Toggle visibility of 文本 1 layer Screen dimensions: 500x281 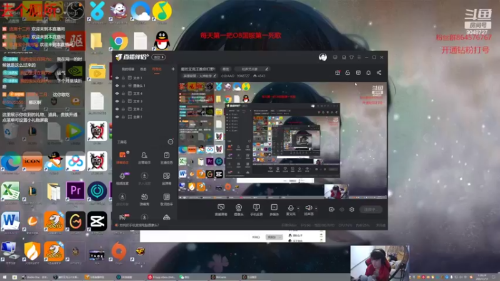[117, 77]
